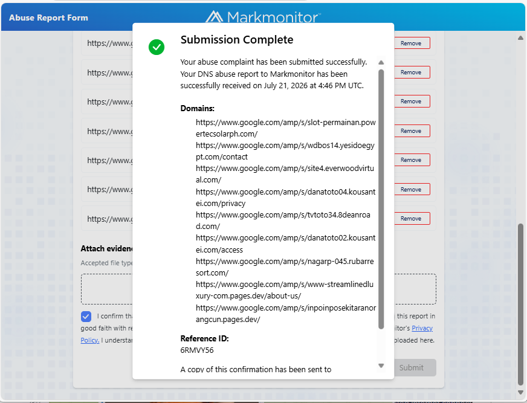This screenshot has width=527, height=403.
Task: Click the page's vertical scrollbar thumb
Action: point(520,304)
